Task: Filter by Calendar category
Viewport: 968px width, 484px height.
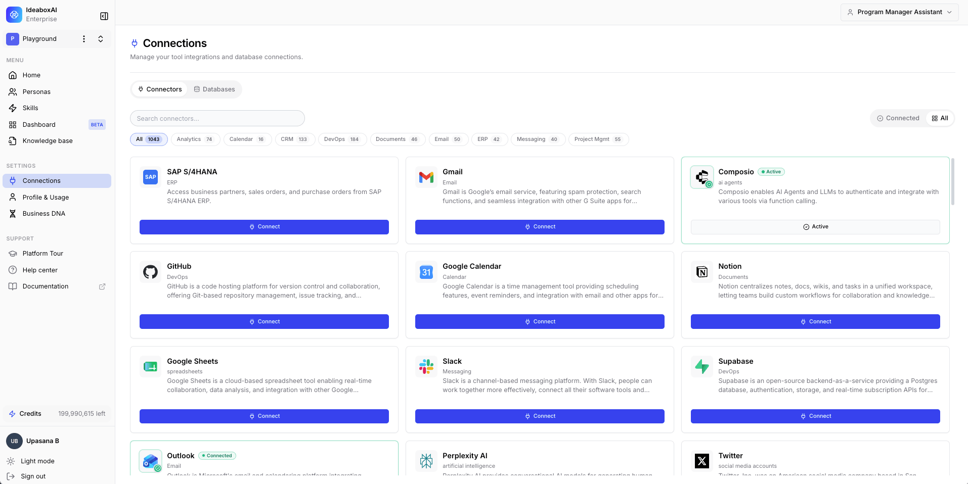Action: pyautogui.click(x=247, y=139)
